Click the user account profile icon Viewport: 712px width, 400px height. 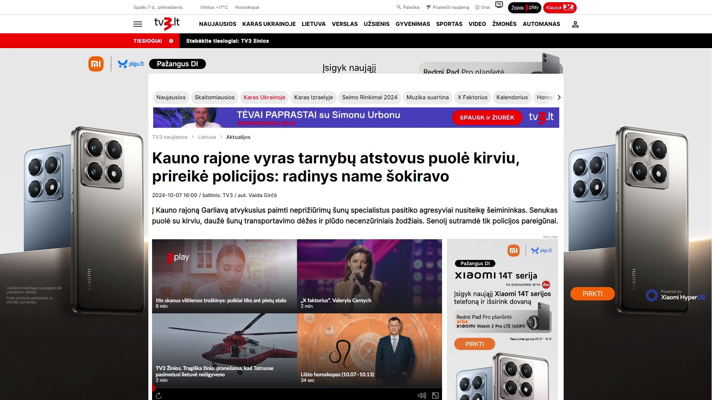click(x=575, y=24)
